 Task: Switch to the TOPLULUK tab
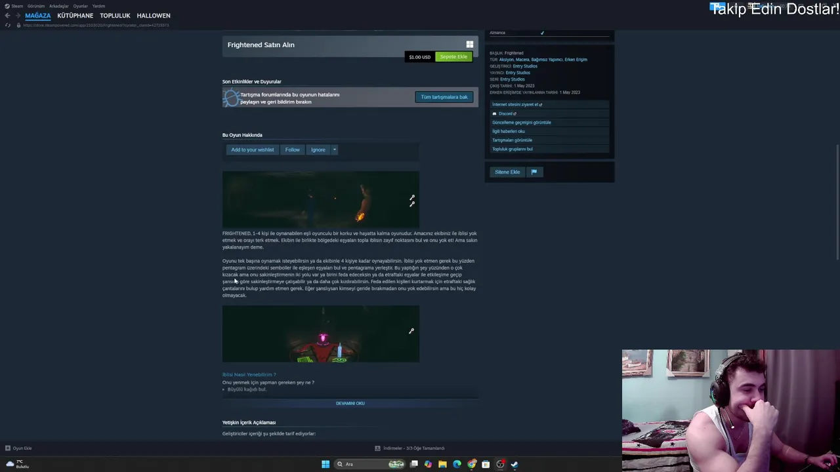tap(115, 15)
